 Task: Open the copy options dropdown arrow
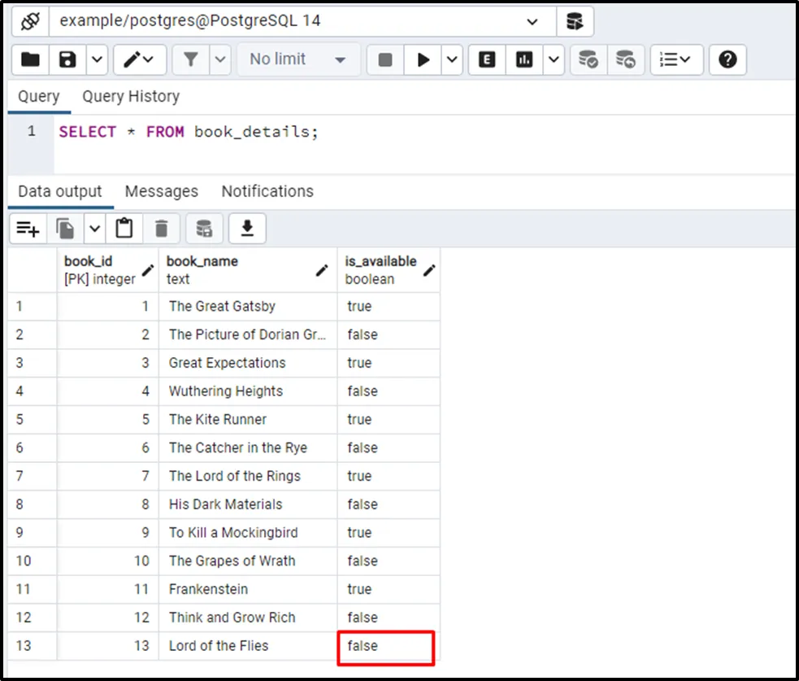click(94, 229)
